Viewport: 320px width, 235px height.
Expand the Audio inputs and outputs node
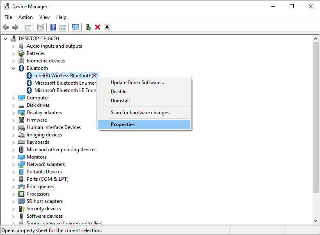[x=14, y=46]
